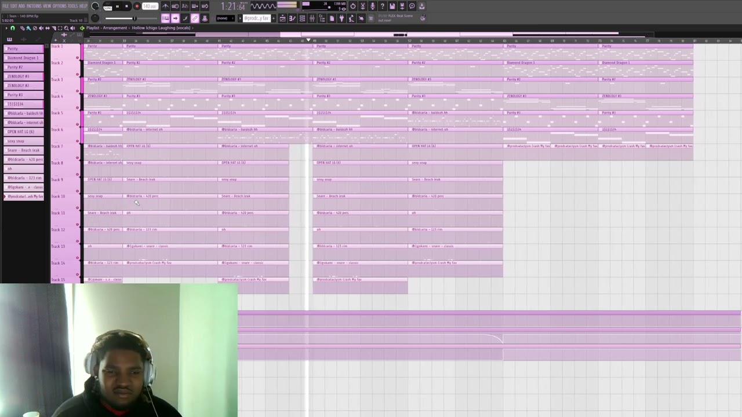
Task: Click the microphone one-click recording icon
Action: pyautogui.click(x=373, y=6)
